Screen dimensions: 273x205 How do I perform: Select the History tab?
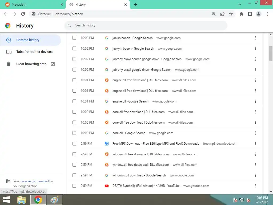[98, 5]
